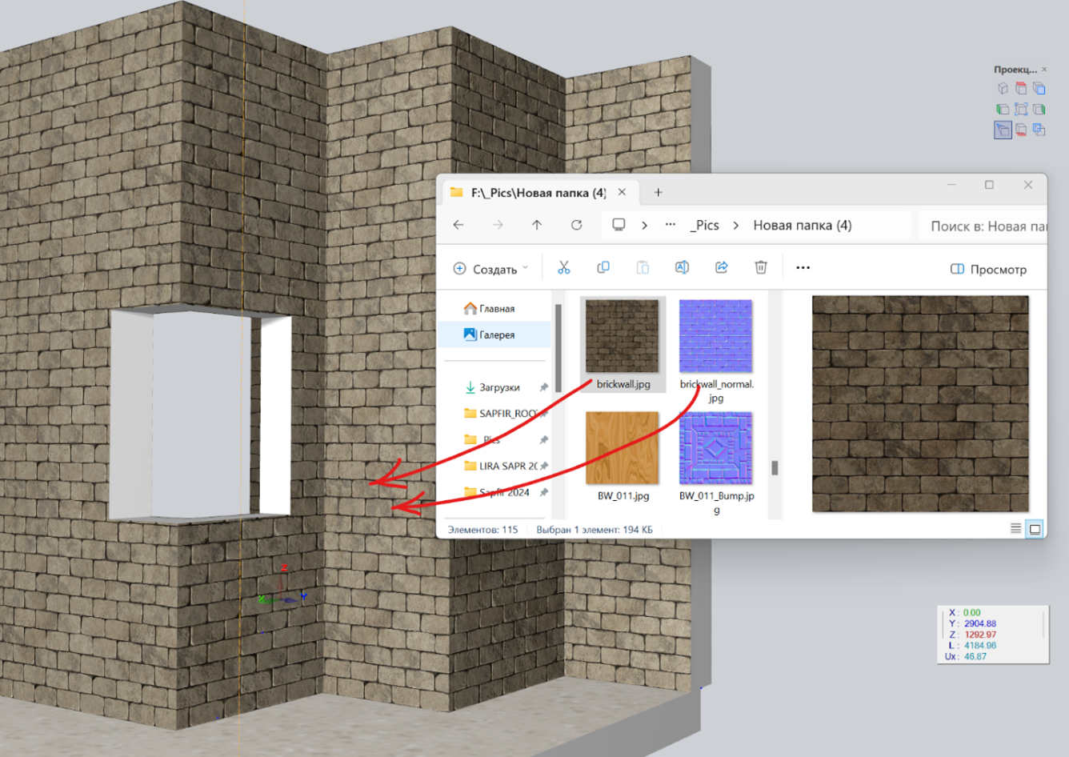Click the Rename icon in Explorer toolbar
Screen dimensions: 1069x757
pyautogui.click(x=682, y=268)
